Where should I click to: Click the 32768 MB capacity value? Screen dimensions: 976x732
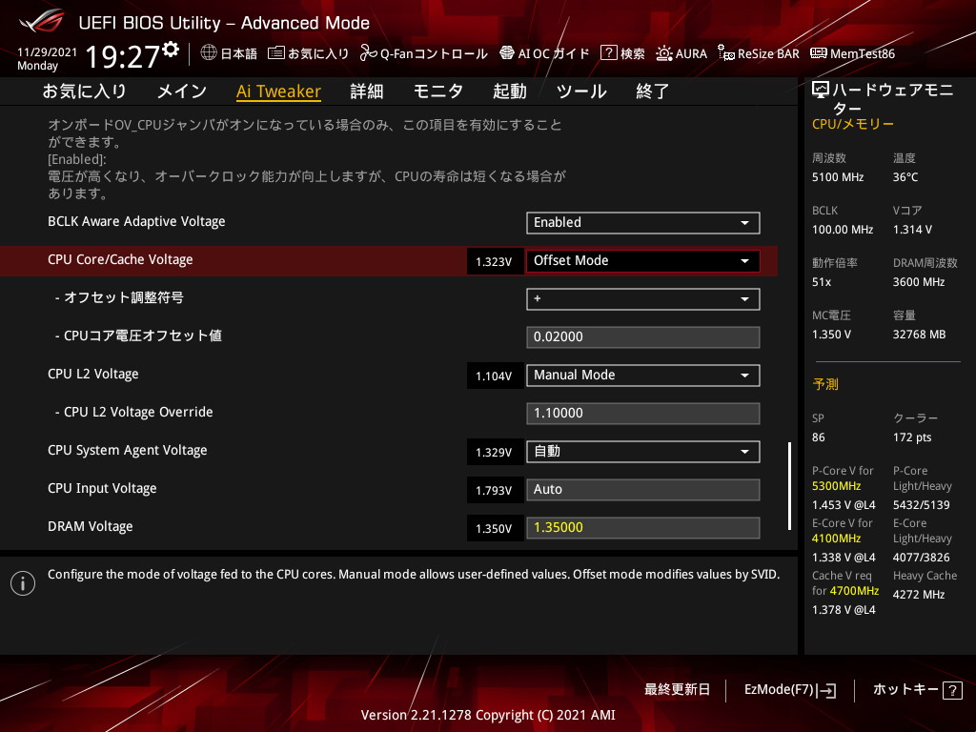(920, 335)
